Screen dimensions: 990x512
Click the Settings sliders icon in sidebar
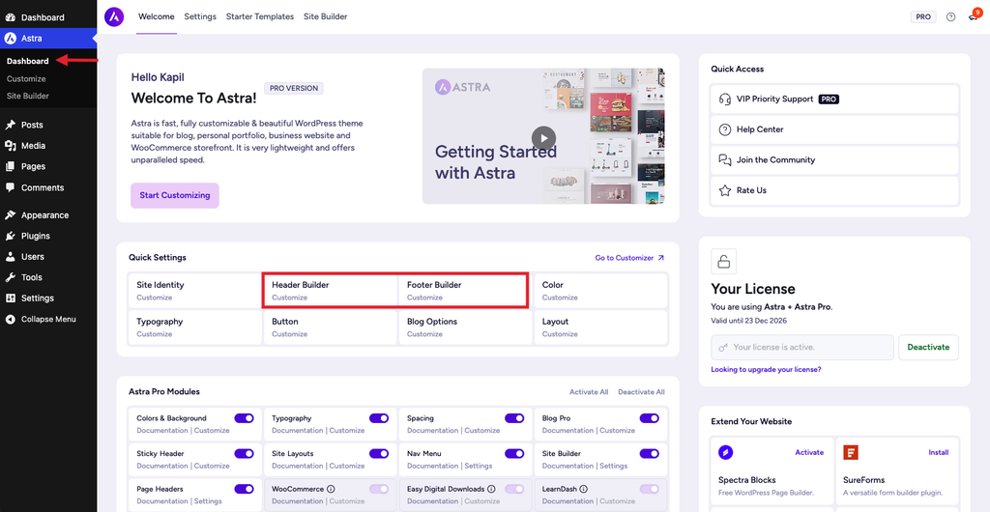tap(10, 299)
